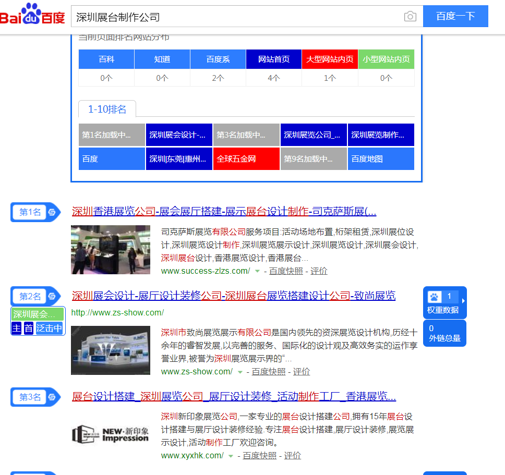Click the 百科 category header

tap(106, 59)
